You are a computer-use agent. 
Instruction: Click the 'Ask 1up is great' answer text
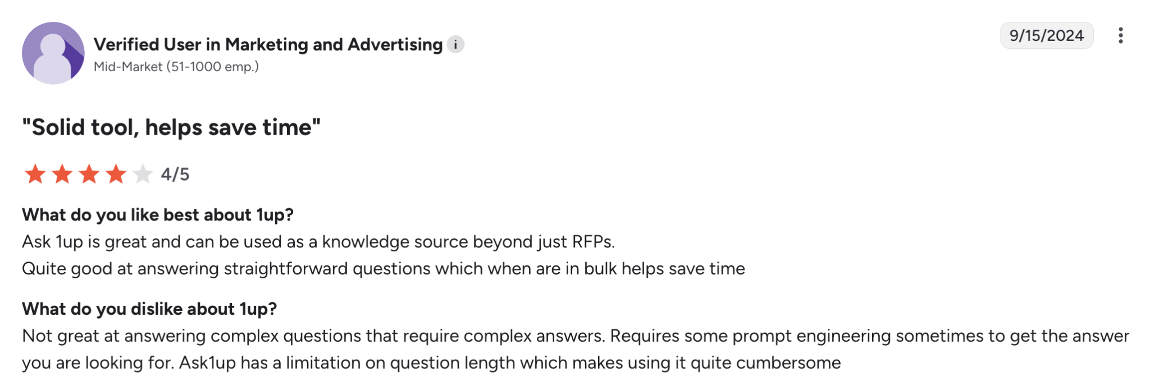pos(318,244)
